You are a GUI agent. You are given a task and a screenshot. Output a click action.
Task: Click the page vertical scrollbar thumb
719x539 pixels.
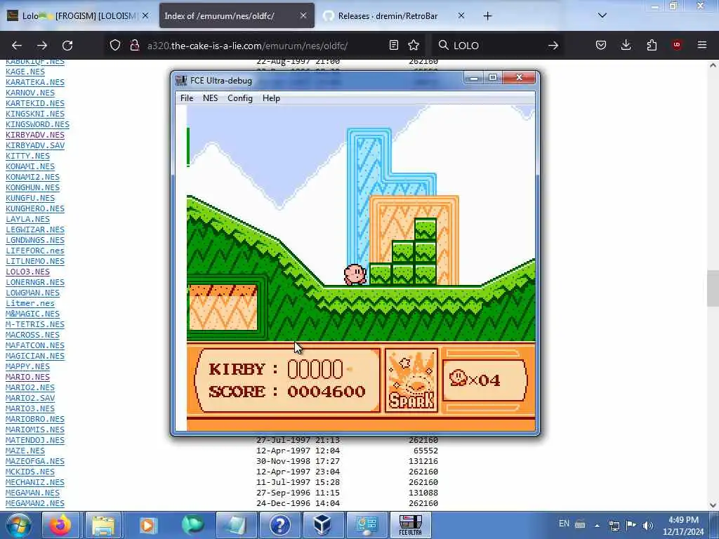(x=713, y=288)
